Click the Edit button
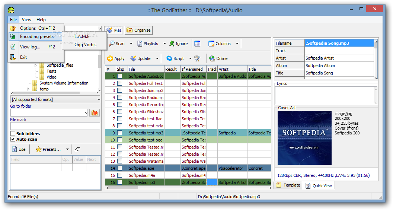Image resolution: width=393 pixels, height=210 pixels. pyautogui.click(x=114, y=31)
